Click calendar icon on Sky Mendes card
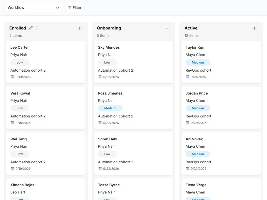 coord(100,77)
